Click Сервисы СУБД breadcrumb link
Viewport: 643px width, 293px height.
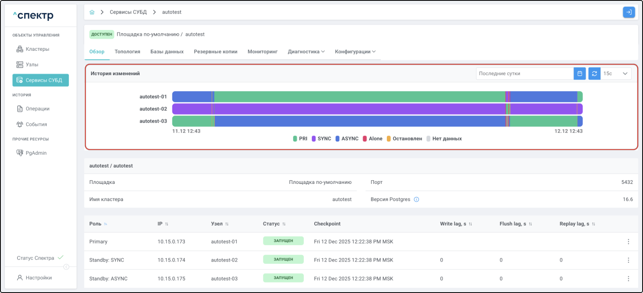point(128,12)
